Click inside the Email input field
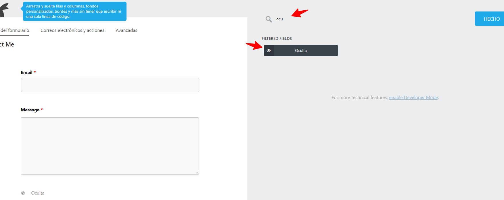The image size is (504, 200). pos(110,85)
